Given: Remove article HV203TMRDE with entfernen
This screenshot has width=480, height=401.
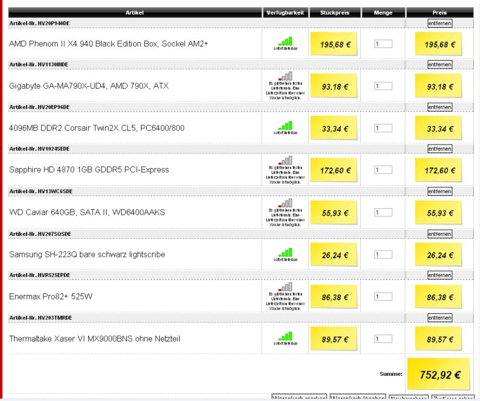Looking at the screenshot, I should click(x=440, y=318).
